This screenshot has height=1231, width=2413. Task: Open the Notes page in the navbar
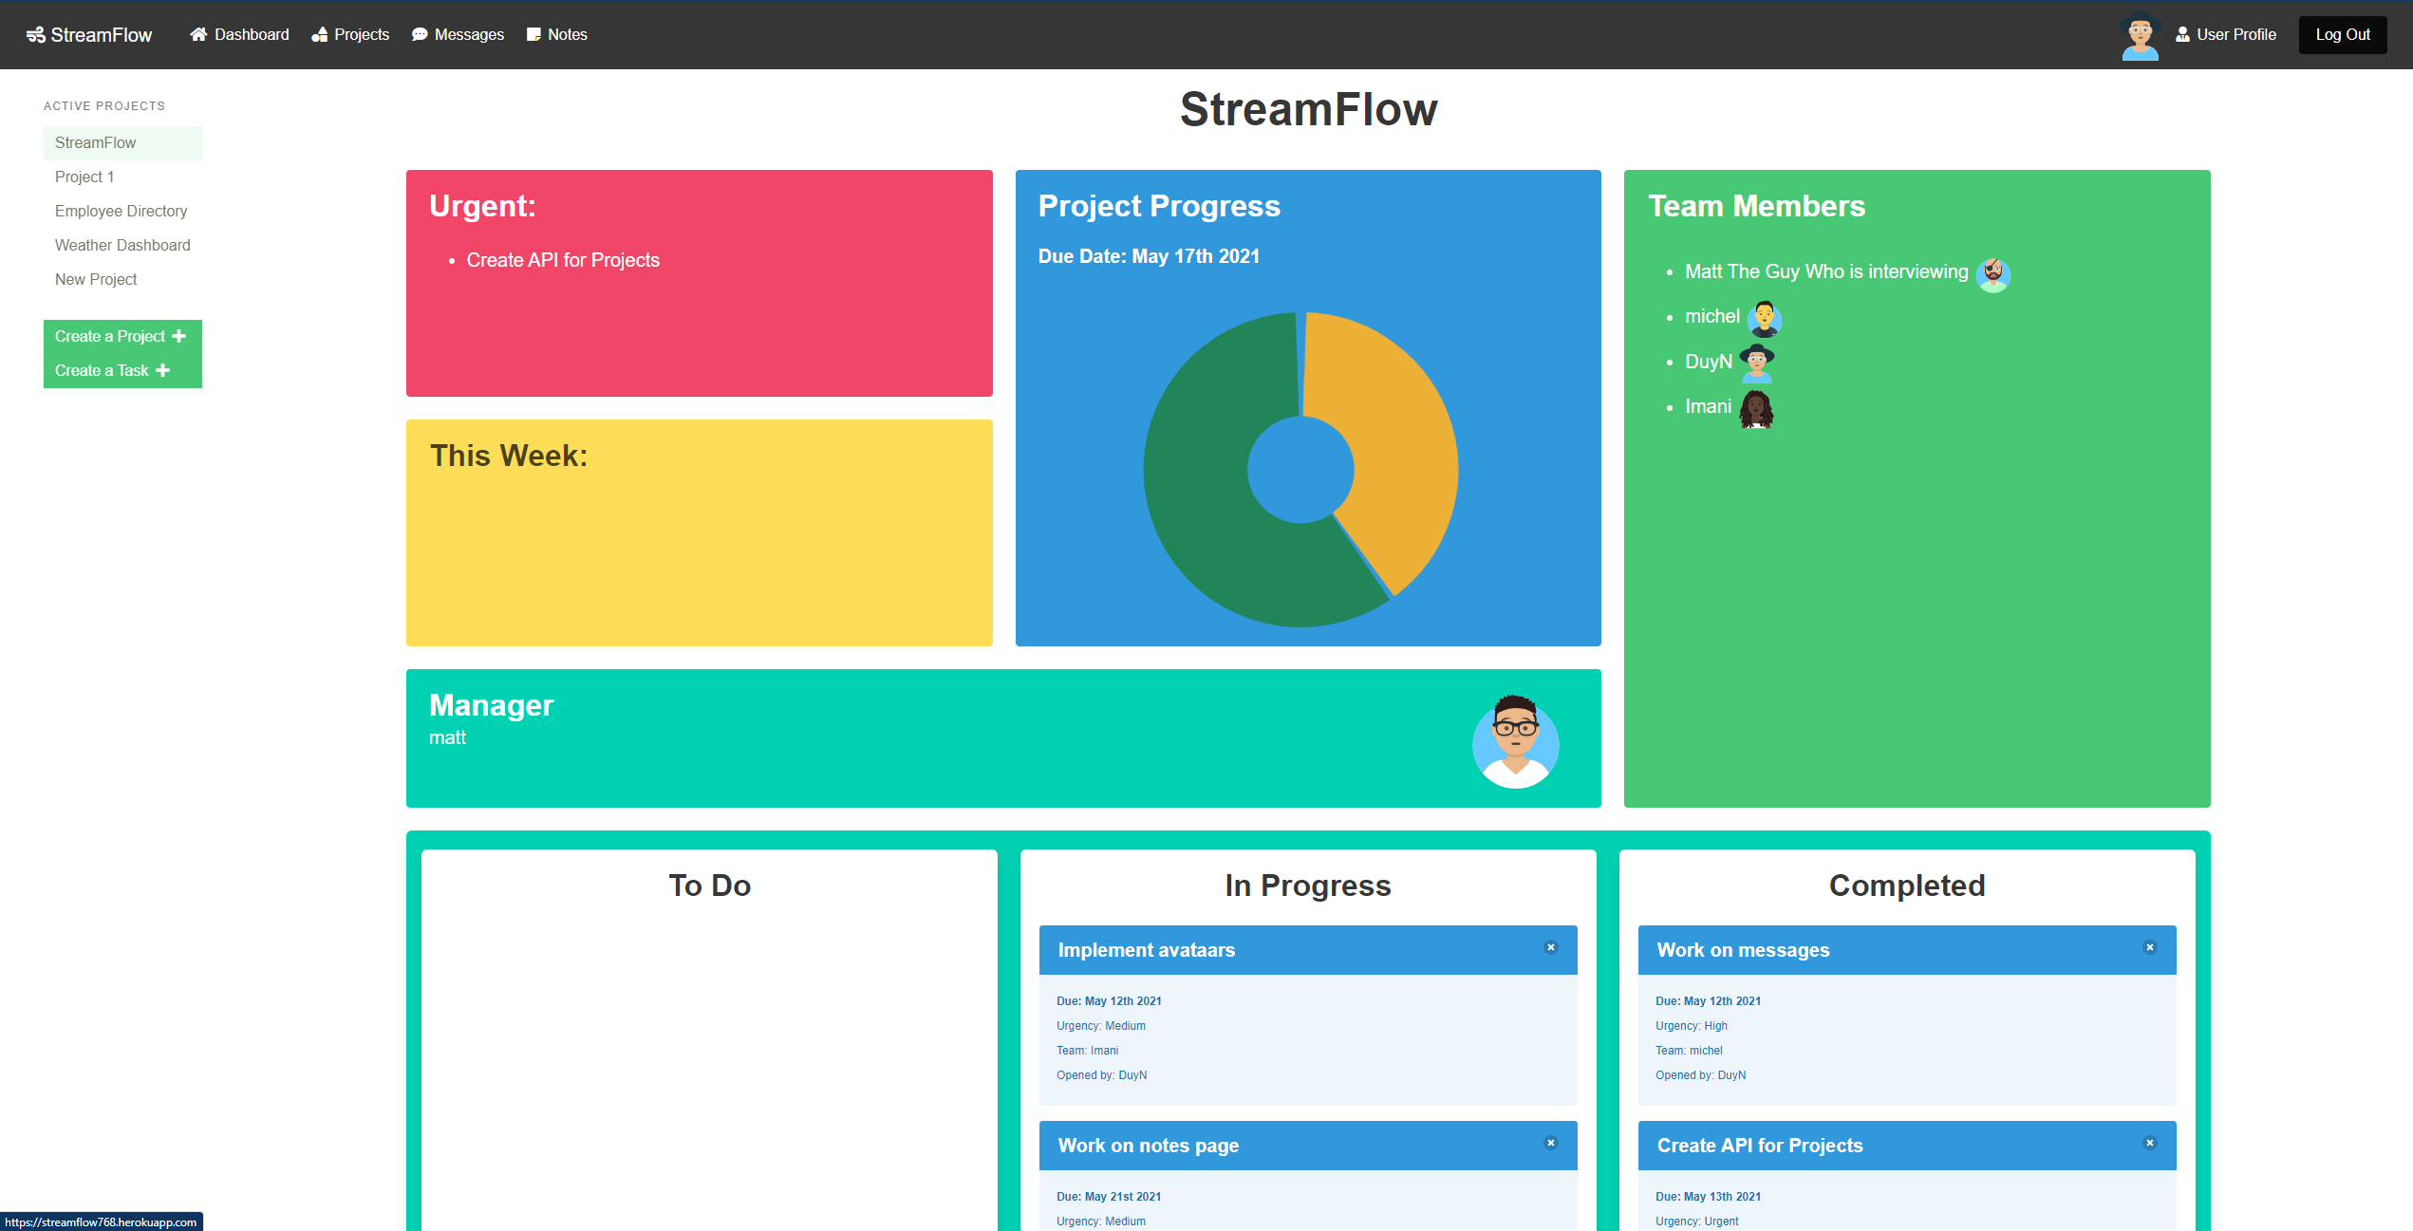tap(557, 35)
